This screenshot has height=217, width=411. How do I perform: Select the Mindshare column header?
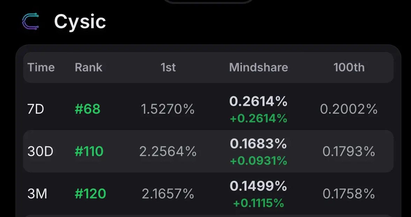point(259,67)
